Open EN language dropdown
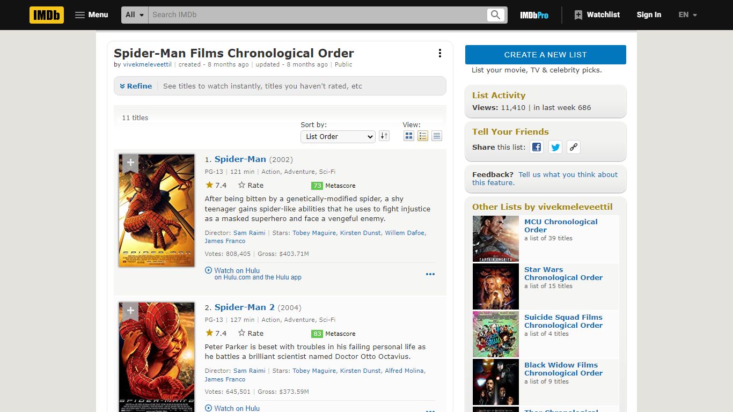 (687, 15)
